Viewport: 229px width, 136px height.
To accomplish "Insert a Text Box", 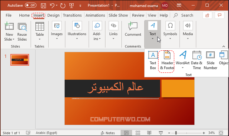I will pos(153,60).
